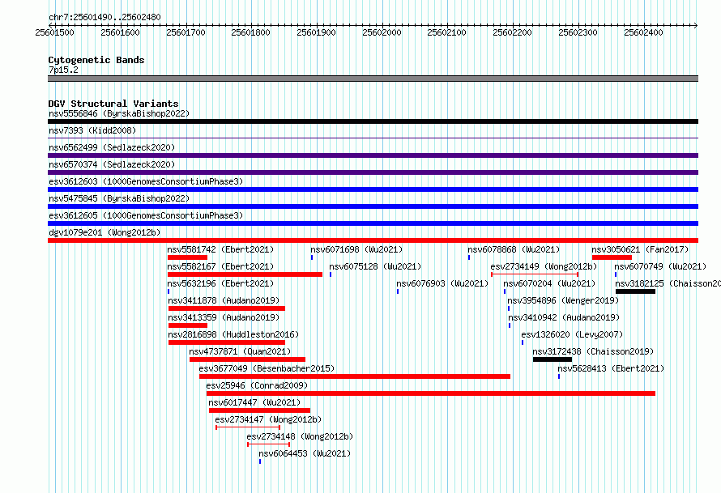
Task: Click the thin red interval under esv2734148
Action: coord(268,444)
